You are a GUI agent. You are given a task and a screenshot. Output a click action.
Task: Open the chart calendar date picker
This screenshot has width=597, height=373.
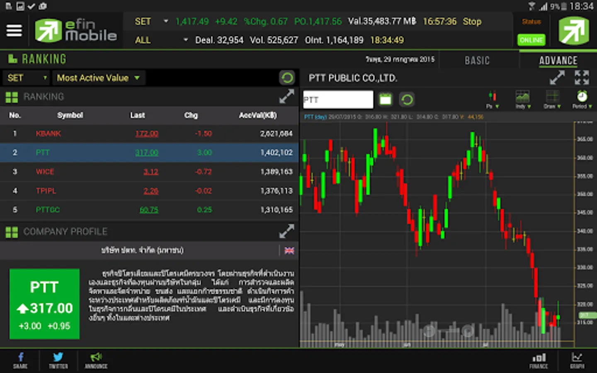[x=386, y=99]
